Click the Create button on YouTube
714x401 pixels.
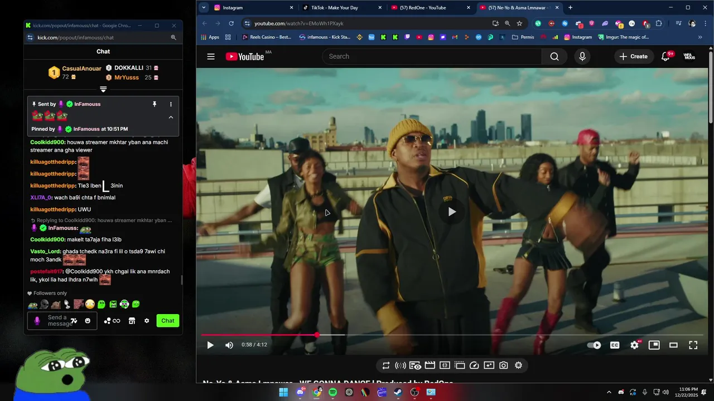634,56
